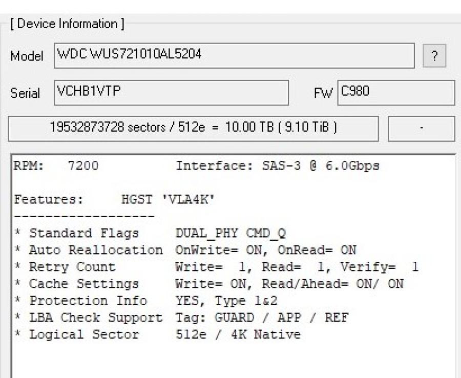Click the Fw label
Image resolution: width=461 pixels, height=378 pixels.
(x=325, y=95)
